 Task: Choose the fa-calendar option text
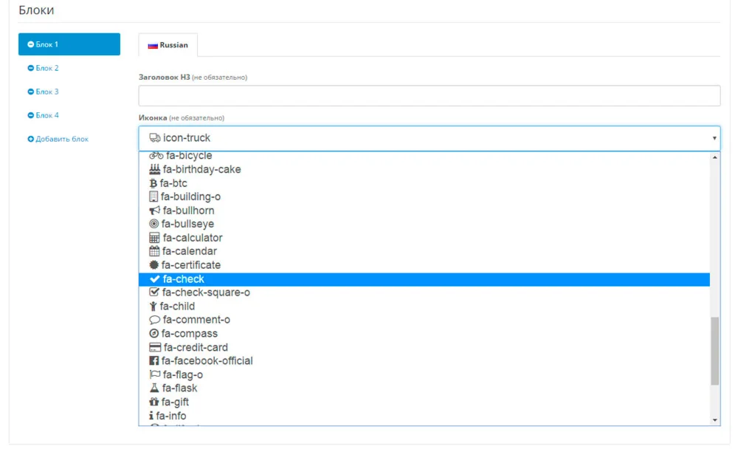pos(190,251)
